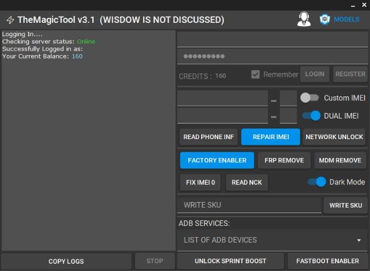Click FASTBOOT ENABLER button
370x271 pixels.
328,261
